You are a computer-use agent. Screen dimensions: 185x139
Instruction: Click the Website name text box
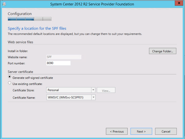(63, 57)
